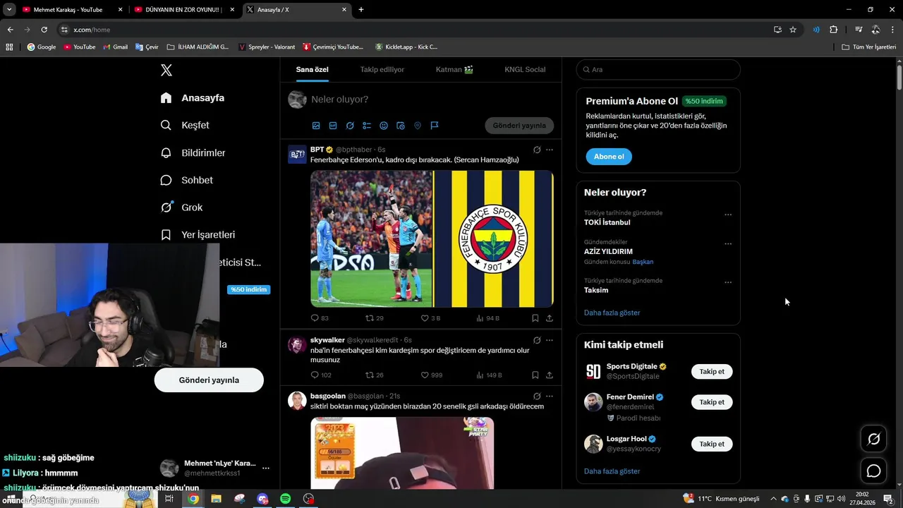Open Spotify from Windows taskbar

click(285, 499)
